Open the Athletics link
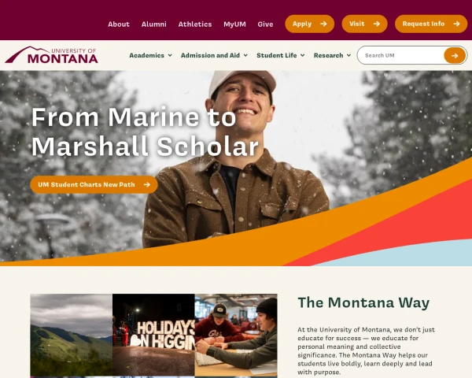Image resolution: width=472 pixels, height=378 pixels. 195,24
